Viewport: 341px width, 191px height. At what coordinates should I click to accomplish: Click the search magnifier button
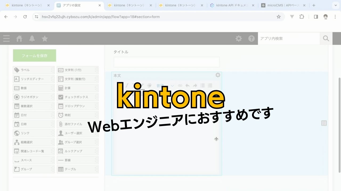point(326,38)
